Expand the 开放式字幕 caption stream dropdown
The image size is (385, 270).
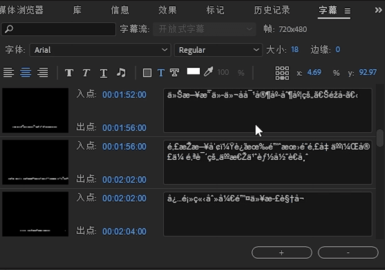(x=204, y=29)
